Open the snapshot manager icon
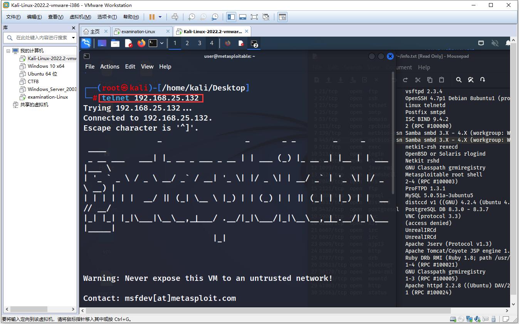The image size is (519, 324). point(215,17)
